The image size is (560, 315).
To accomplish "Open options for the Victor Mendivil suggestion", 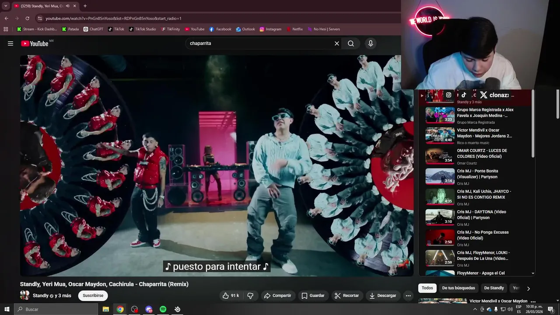I will click(x=533, y=301).
